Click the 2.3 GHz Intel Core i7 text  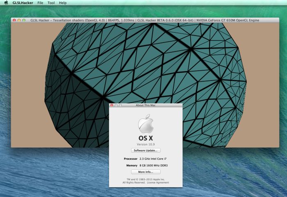tap(153, 159)
